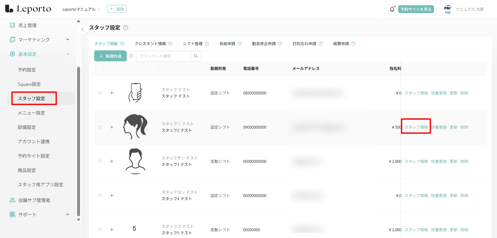Open the 有給申請 tab
This screenshot has height=238, width=497.
(x=227, y=44)
